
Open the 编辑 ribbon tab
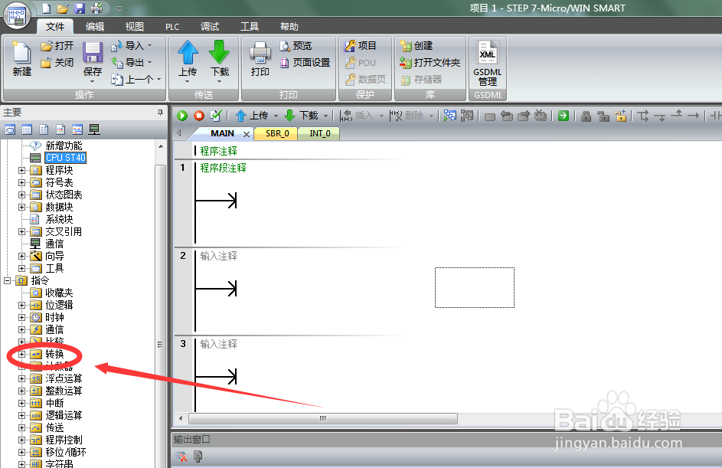[x=95, y=27]
